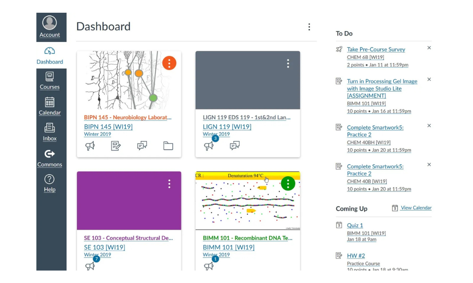The image size is (473, 283).
Task: Open the Inbox in sidebar
Action: [x=50, y=132]
